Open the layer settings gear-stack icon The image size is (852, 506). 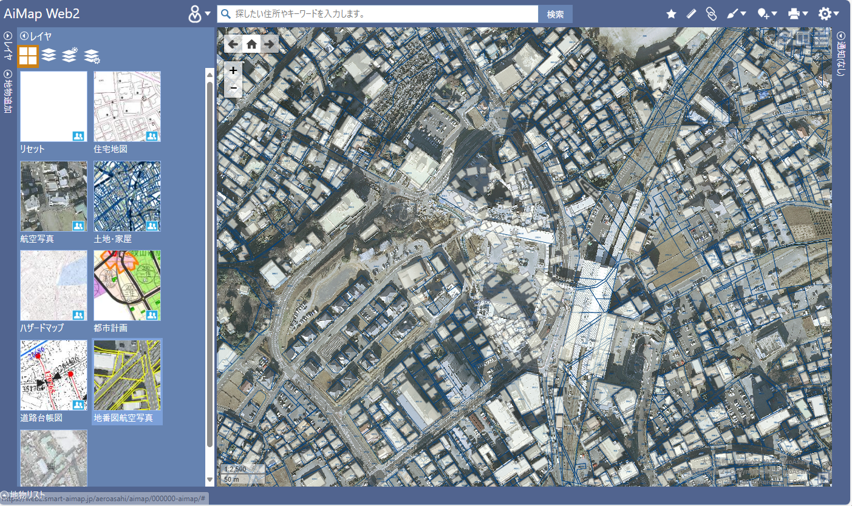(92, 56)
